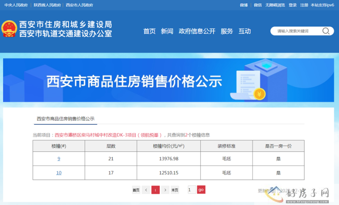Viewport: 339px width, 205px height.
Task: Click the project name 领航悦峯 text
Action: (x=150, y=135)
